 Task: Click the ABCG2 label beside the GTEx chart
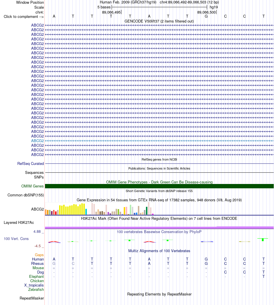coord(37,209)
